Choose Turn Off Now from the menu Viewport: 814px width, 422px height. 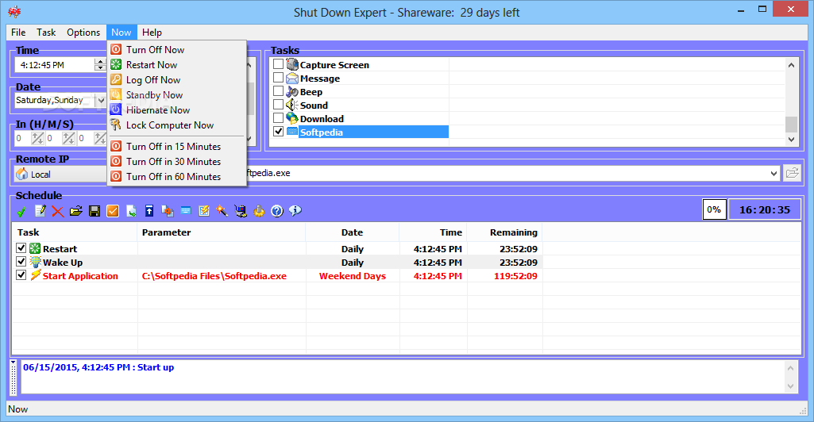(x=176, y=50)
